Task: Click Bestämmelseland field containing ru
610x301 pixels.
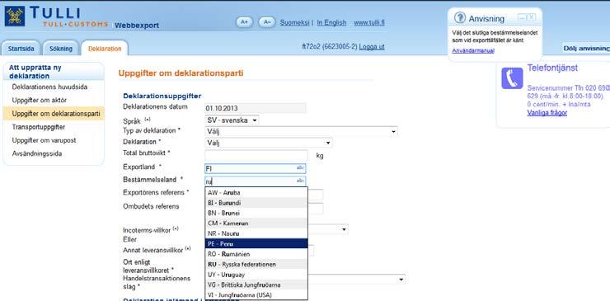Action: (x=256, y=181)
